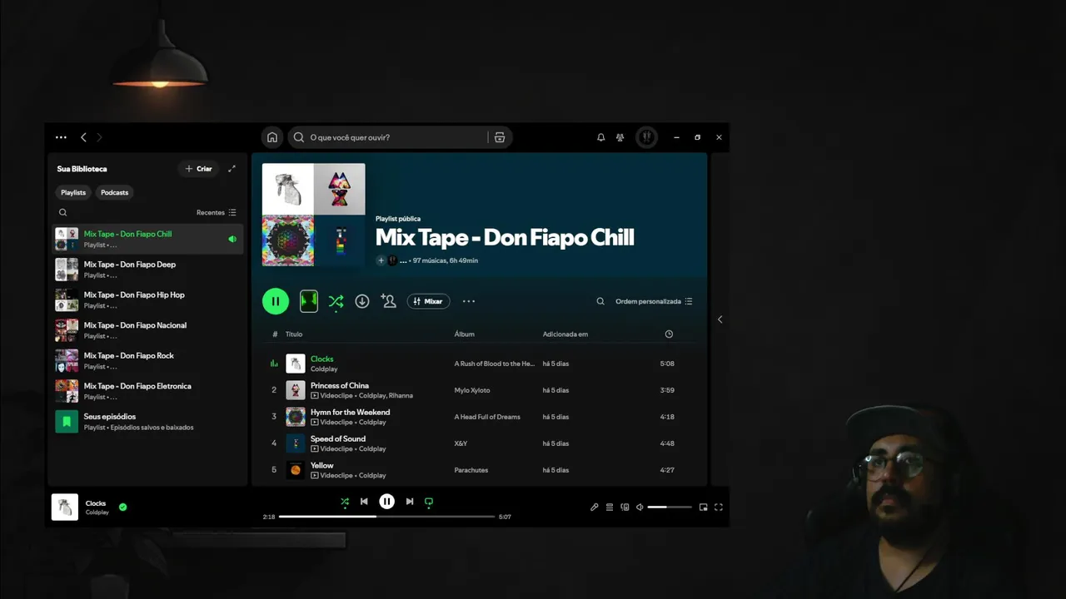1066x599 pixels.
Task: Open the Mix Tape - Don Fiapo Rock playlist
Action: coord(147,360)
